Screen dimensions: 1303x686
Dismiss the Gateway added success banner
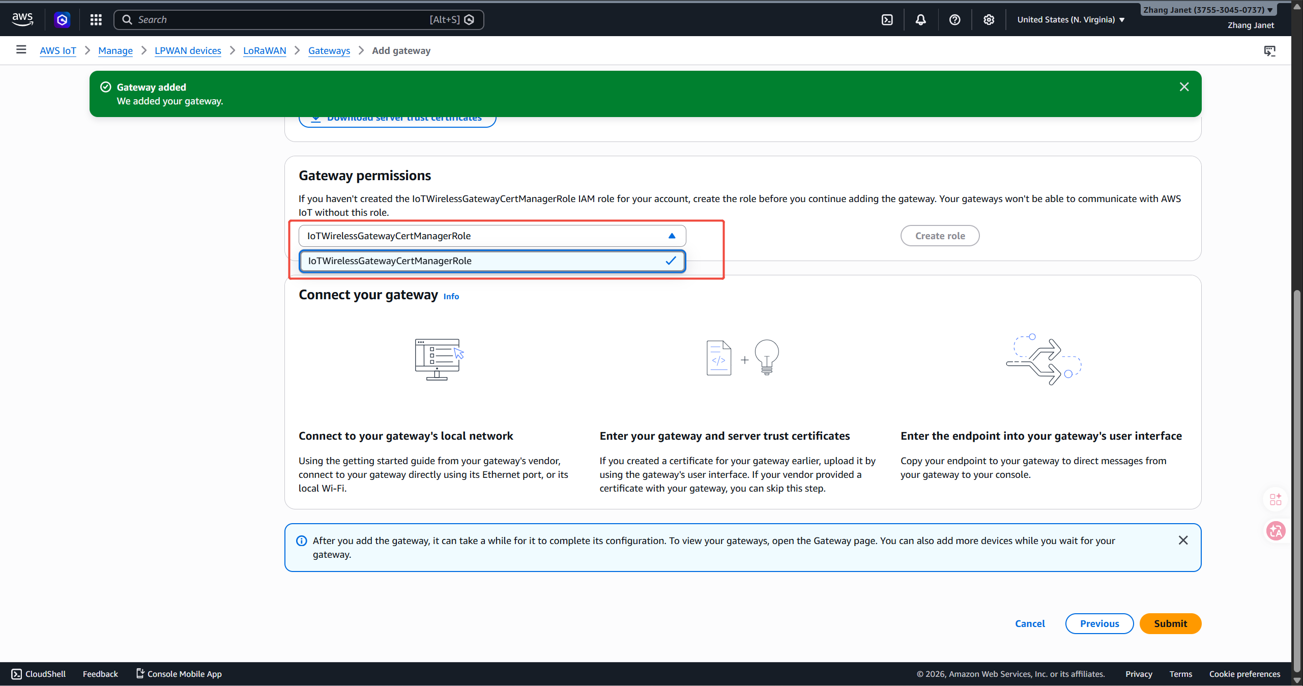(x=1184, y=87)
